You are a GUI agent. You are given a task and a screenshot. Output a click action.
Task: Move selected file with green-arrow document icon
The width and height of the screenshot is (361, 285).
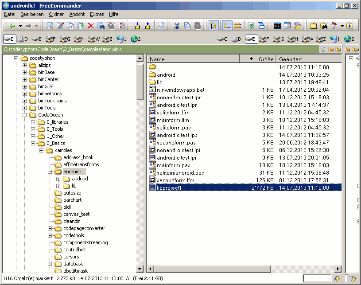(81, 26)
